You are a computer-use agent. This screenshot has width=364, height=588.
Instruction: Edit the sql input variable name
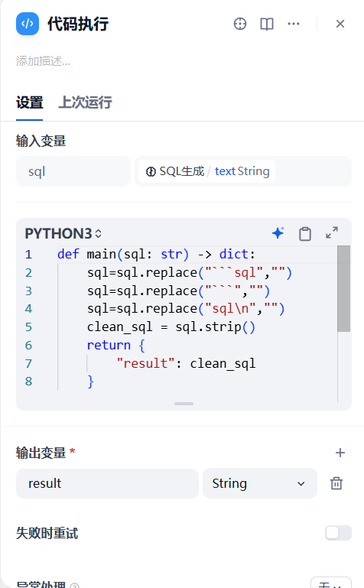[x=73, y=171]
